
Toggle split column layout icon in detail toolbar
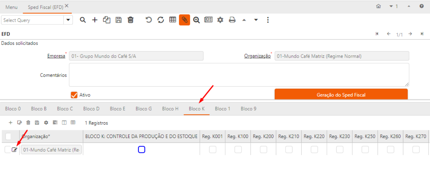tap(64, 123)
